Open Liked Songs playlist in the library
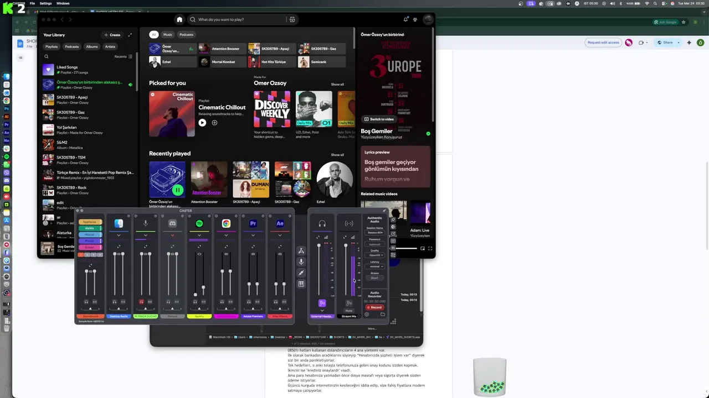 [89, 70]
